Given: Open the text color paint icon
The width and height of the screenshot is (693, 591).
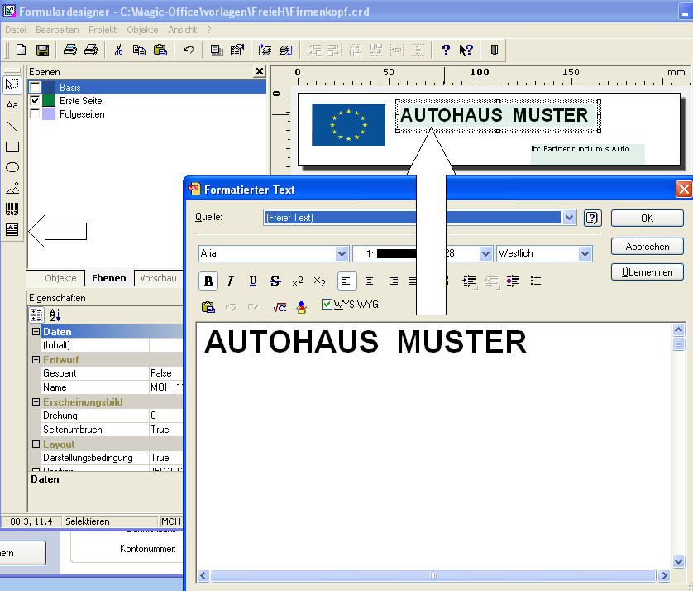Looking at the screenshot, I should (x=302, y=307).
